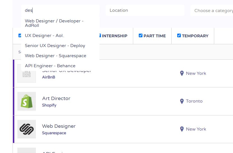This screenshot has height=153, width=233.
Task: Select suggestion 'Web Designer / Developer - AdRoll'
Action: 60,23
